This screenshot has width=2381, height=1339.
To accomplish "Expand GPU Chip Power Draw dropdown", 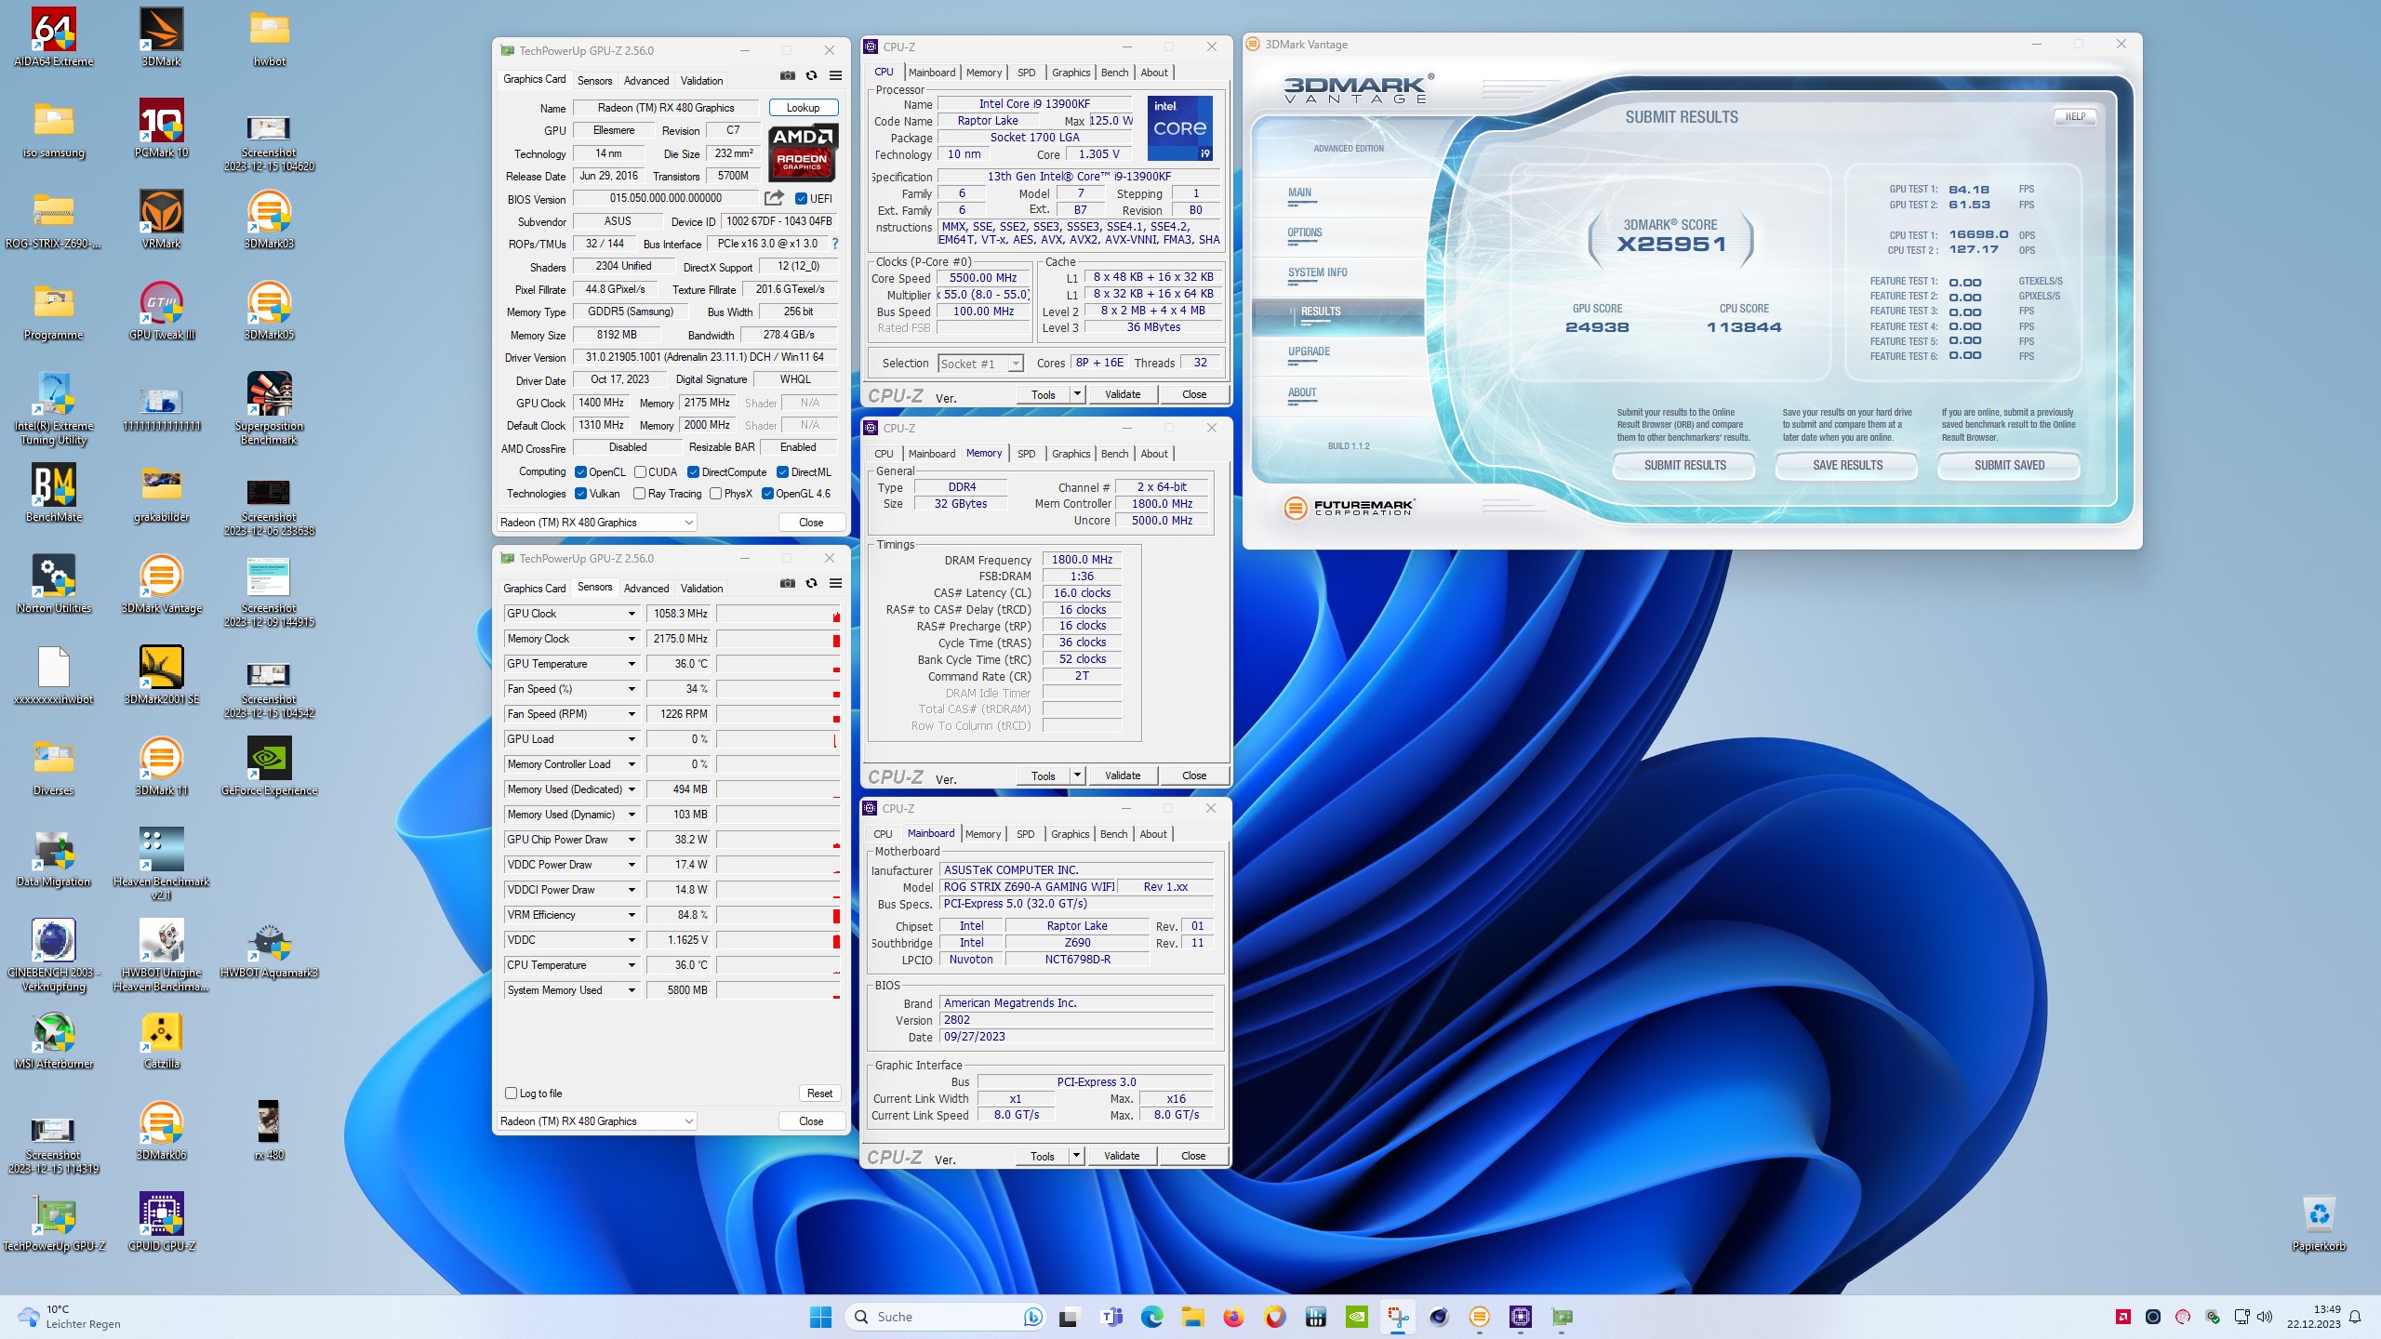I will tap(632, 840).
